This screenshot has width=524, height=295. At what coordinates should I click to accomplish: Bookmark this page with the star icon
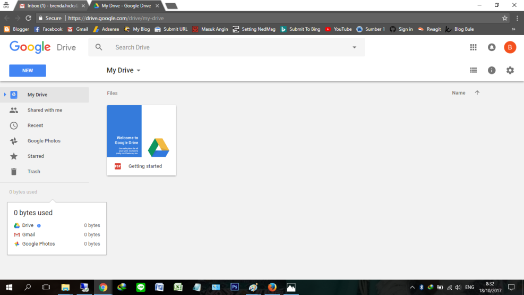[504, 18]
